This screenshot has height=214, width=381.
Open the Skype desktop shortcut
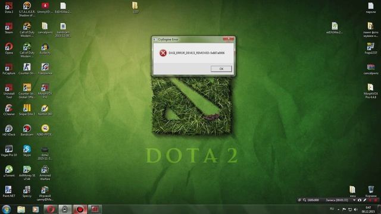pos(27,150)
